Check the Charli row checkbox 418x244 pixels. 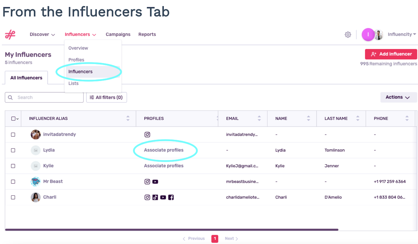coord(13,197)
